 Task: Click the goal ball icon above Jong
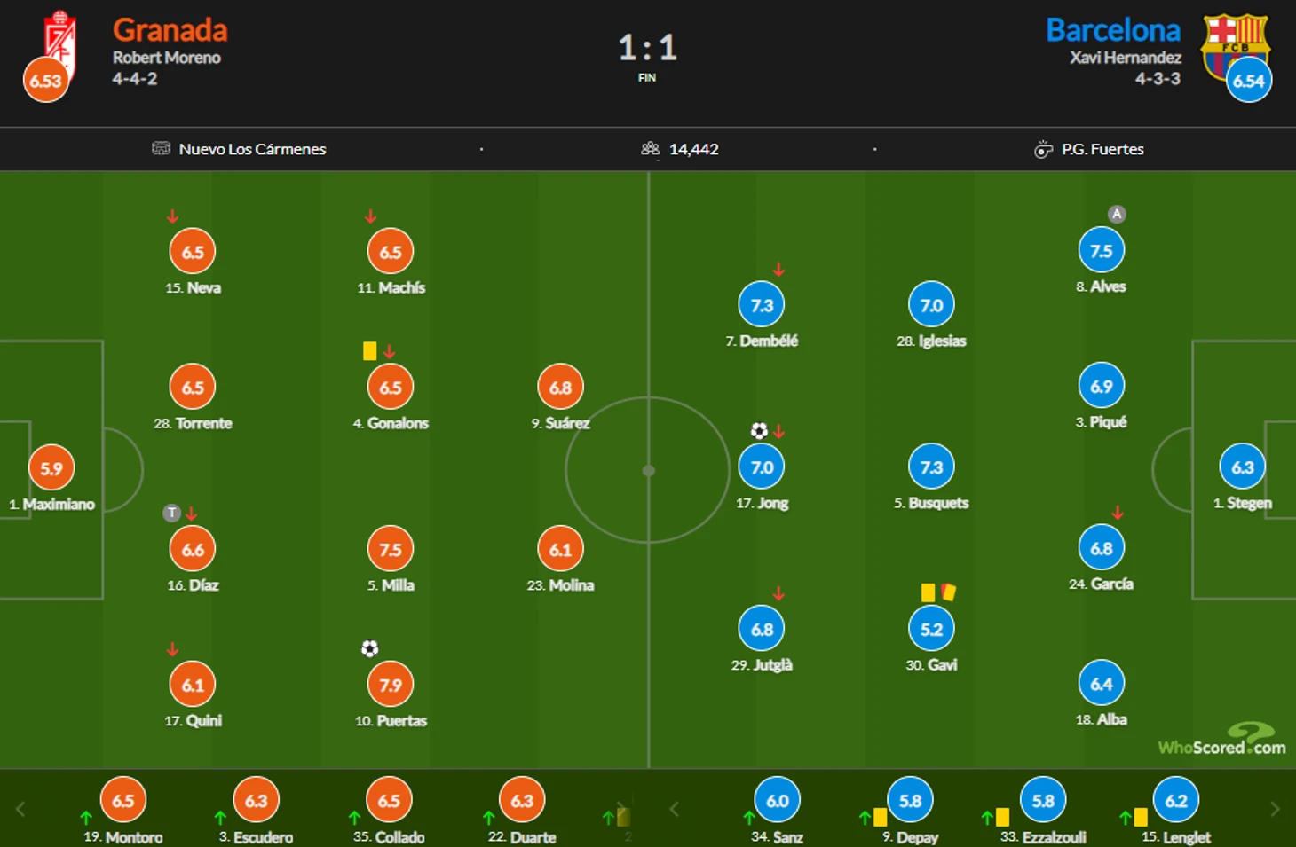point(759,431)
